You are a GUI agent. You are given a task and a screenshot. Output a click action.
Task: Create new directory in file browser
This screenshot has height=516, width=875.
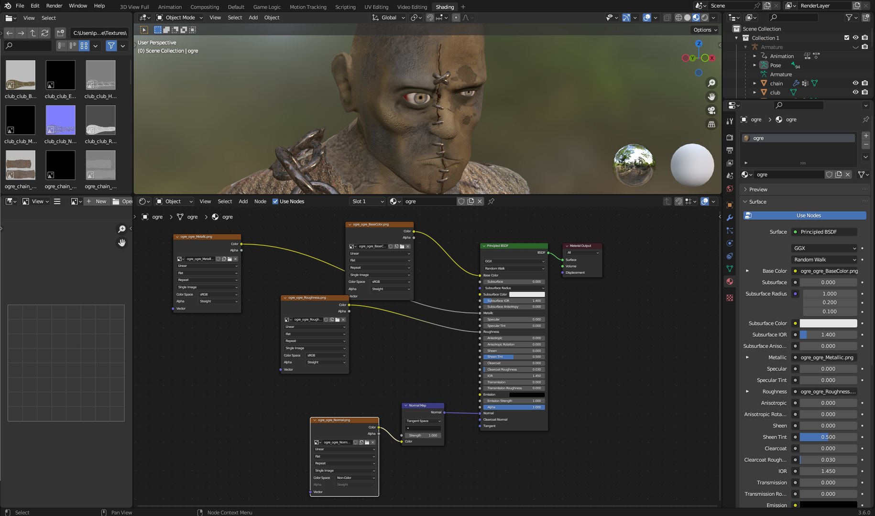tap(60, 33)
